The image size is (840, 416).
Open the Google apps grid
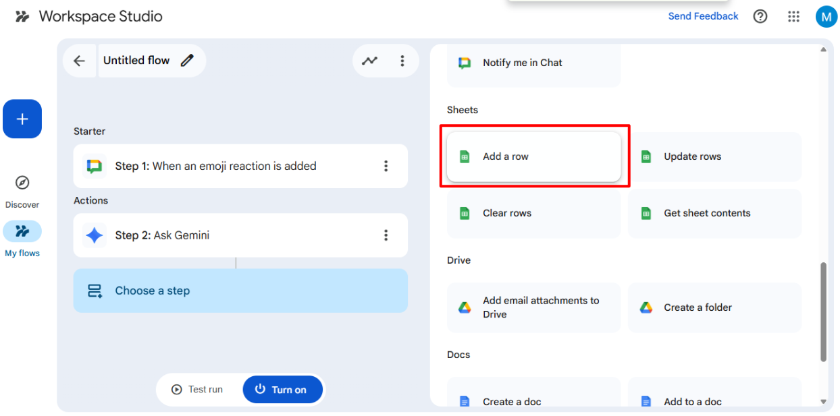point(793,16)
